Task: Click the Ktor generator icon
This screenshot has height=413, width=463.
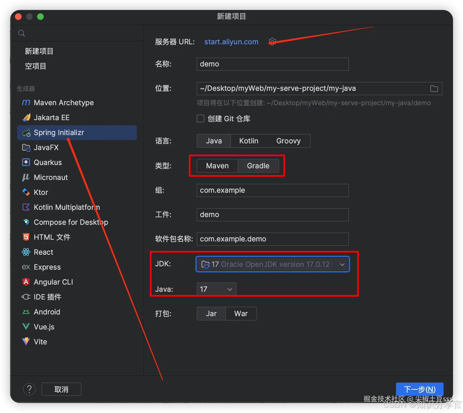Action: [x=26, y=192]
